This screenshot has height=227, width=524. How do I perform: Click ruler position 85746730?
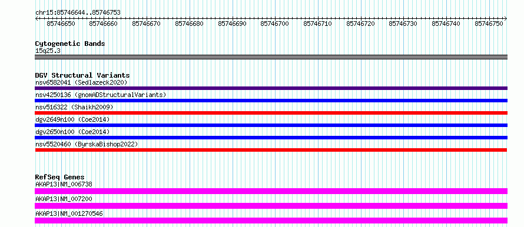[403, 24]
